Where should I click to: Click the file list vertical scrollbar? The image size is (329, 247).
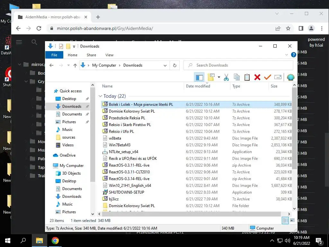pyautogui.click(x=294, y=128)
